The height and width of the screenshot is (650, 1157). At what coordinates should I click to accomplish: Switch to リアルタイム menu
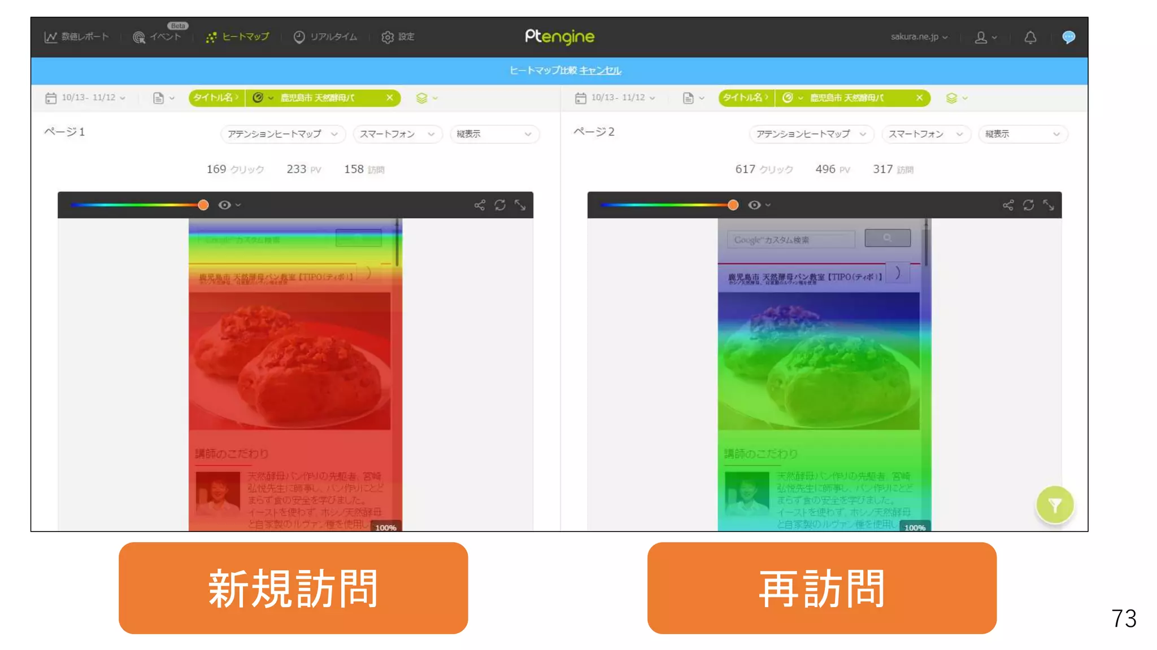point(325,37)
